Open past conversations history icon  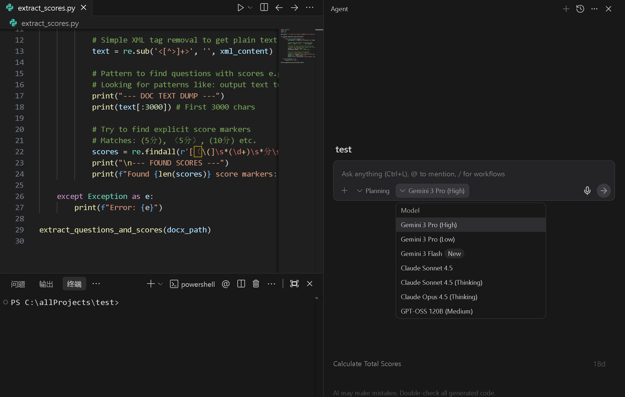tap(580, 9)
